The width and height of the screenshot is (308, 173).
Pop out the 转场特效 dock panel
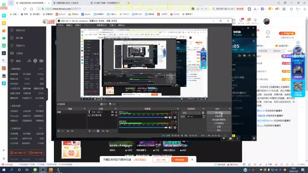click(204, 109)
